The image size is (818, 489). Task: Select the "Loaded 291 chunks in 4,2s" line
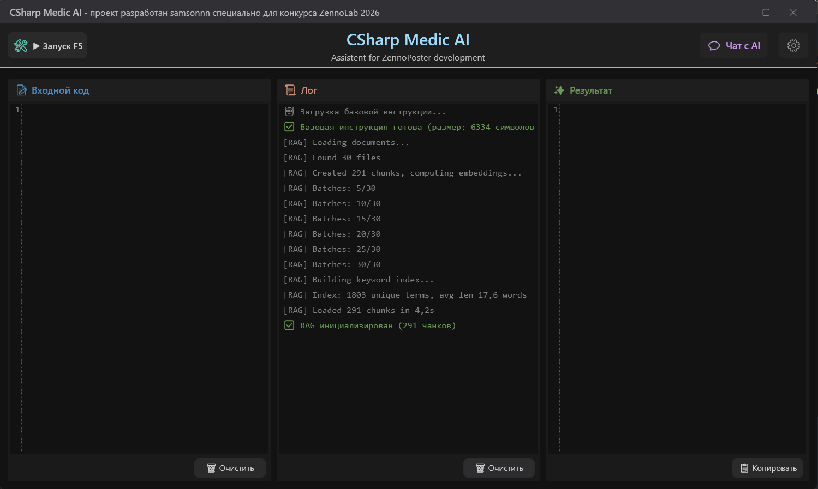click(359, 310)
